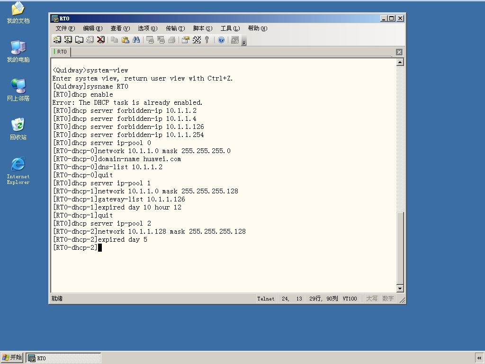This screenshot has width=485, height=364.
Task: Click the 就绪 status bar text
Action: pos(57,299)
